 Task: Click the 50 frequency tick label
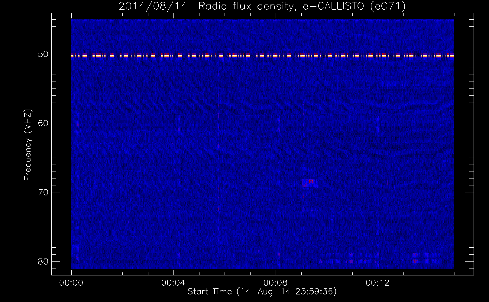pos(43,54)
